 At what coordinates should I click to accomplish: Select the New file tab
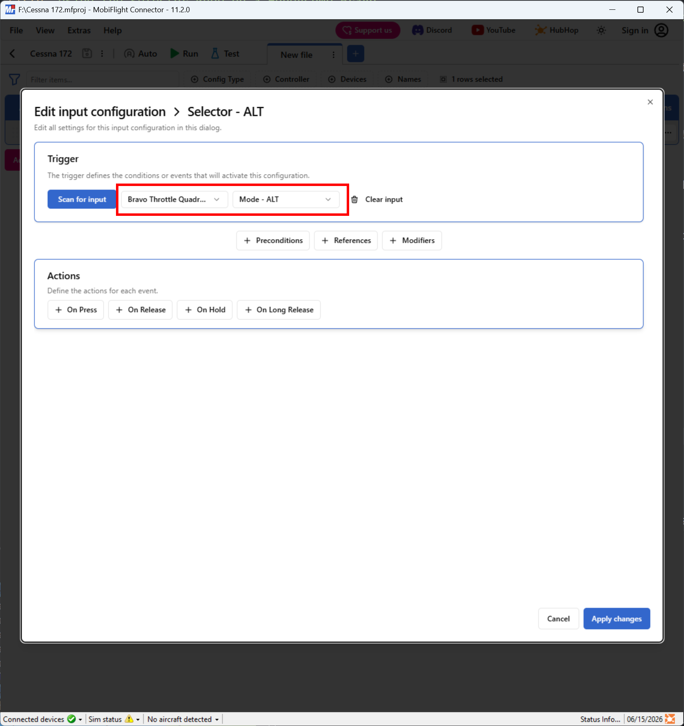[x=296, y=55]
